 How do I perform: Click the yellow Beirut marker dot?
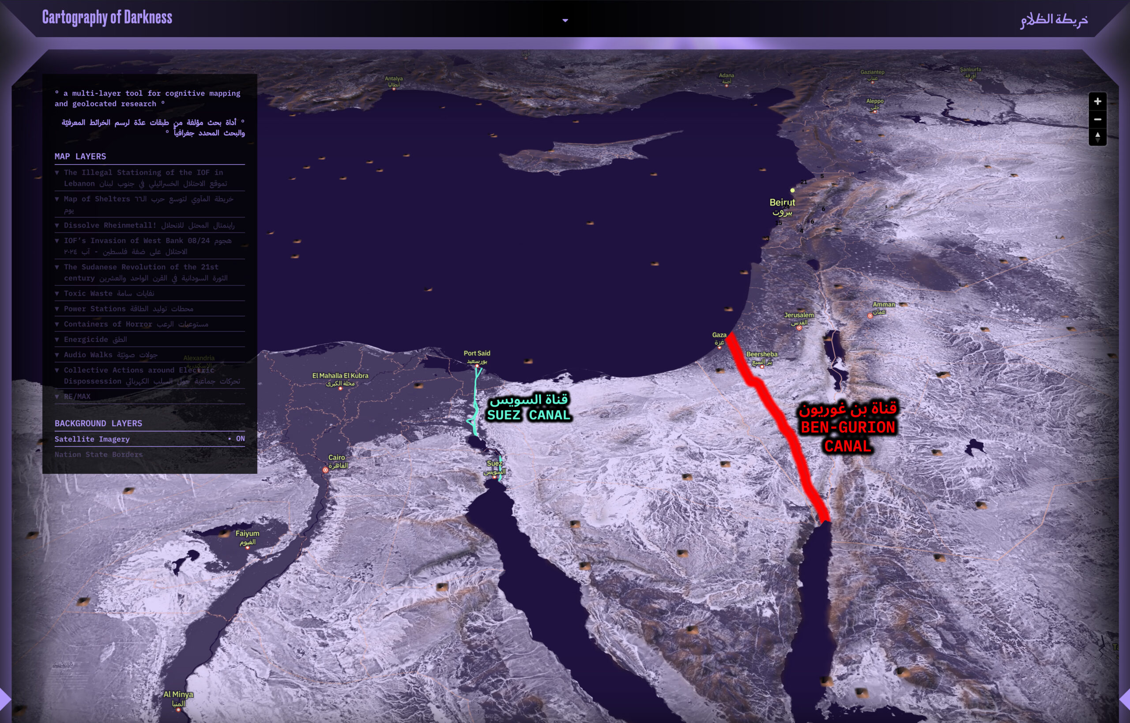(792, 190)
